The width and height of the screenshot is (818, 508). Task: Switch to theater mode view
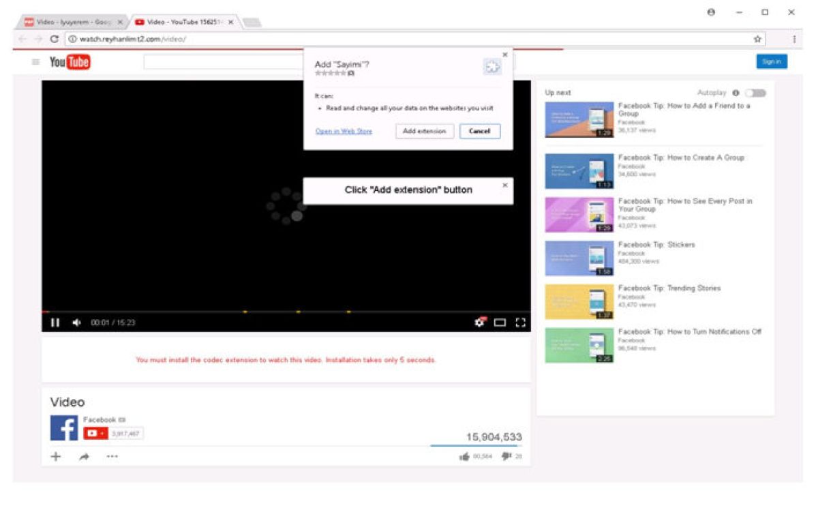pyautogui.click(x=500, y=323)
